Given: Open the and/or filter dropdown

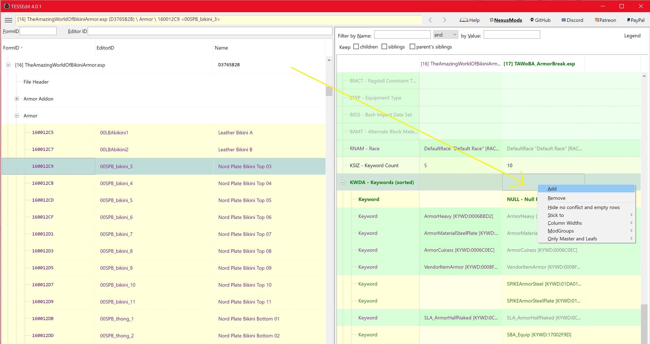Looking at the screenshot, I should [x=446, y=34].
